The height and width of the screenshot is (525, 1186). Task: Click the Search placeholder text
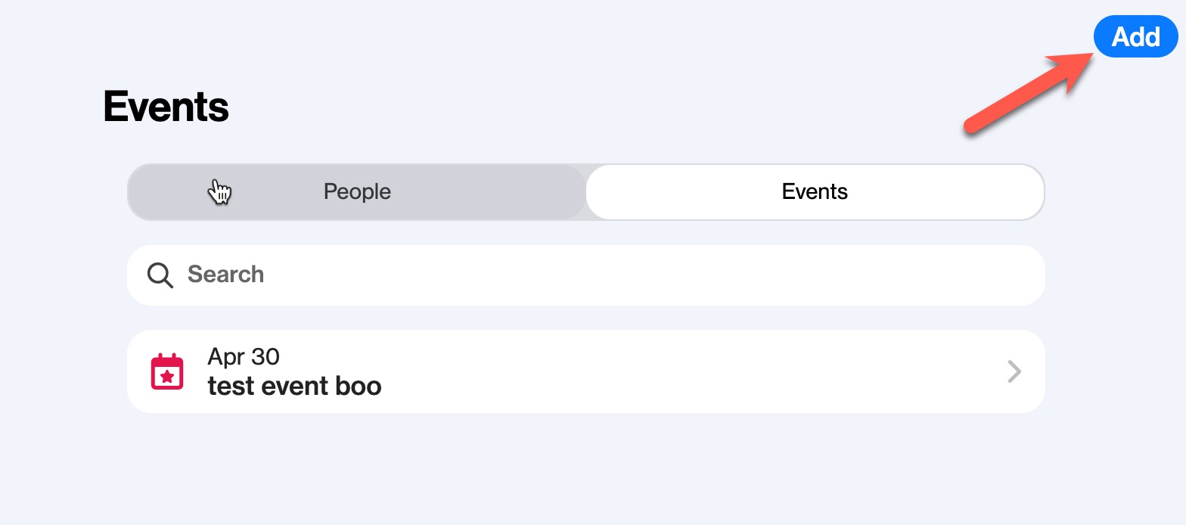click(225, 274)
